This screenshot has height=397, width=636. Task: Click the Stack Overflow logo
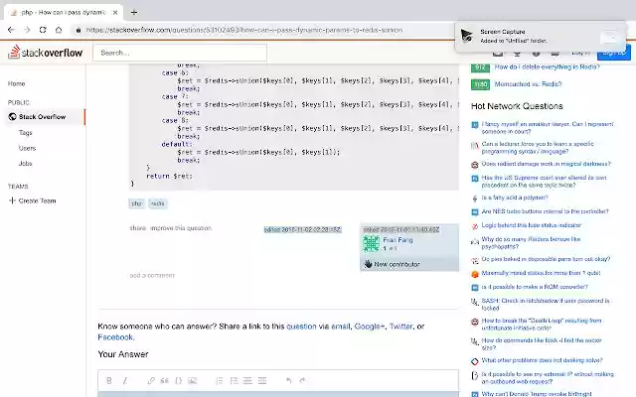[x=46, y=53]
